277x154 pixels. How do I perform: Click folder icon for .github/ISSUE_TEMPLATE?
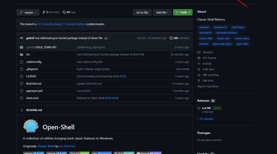coord(21,47)
